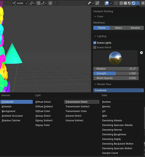
Task: Uncheck the Scene Lights checkbox
Action: click(x=95, y=43)
